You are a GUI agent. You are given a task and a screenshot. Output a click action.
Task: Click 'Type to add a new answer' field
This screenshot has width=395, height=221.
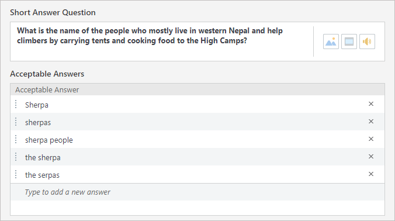pos(197,192)
